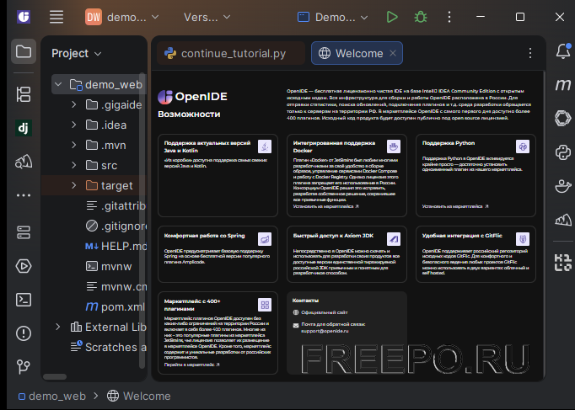575x410 pixels.
Task: Click the Python icon in the Python support card
Action: coord(523,146)
